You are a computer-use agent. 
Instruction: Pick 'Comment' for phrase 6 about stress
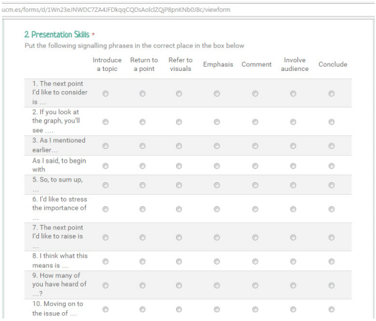255,209
